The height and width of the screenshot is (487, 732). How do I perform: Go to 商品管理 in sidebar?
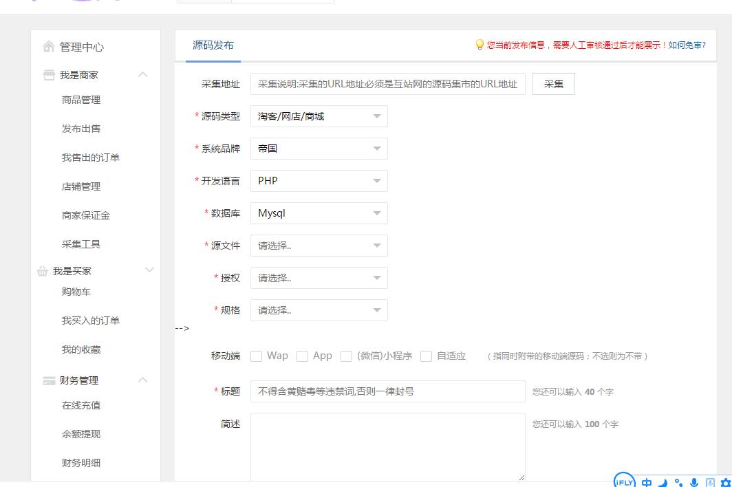[x=81, y=100]
